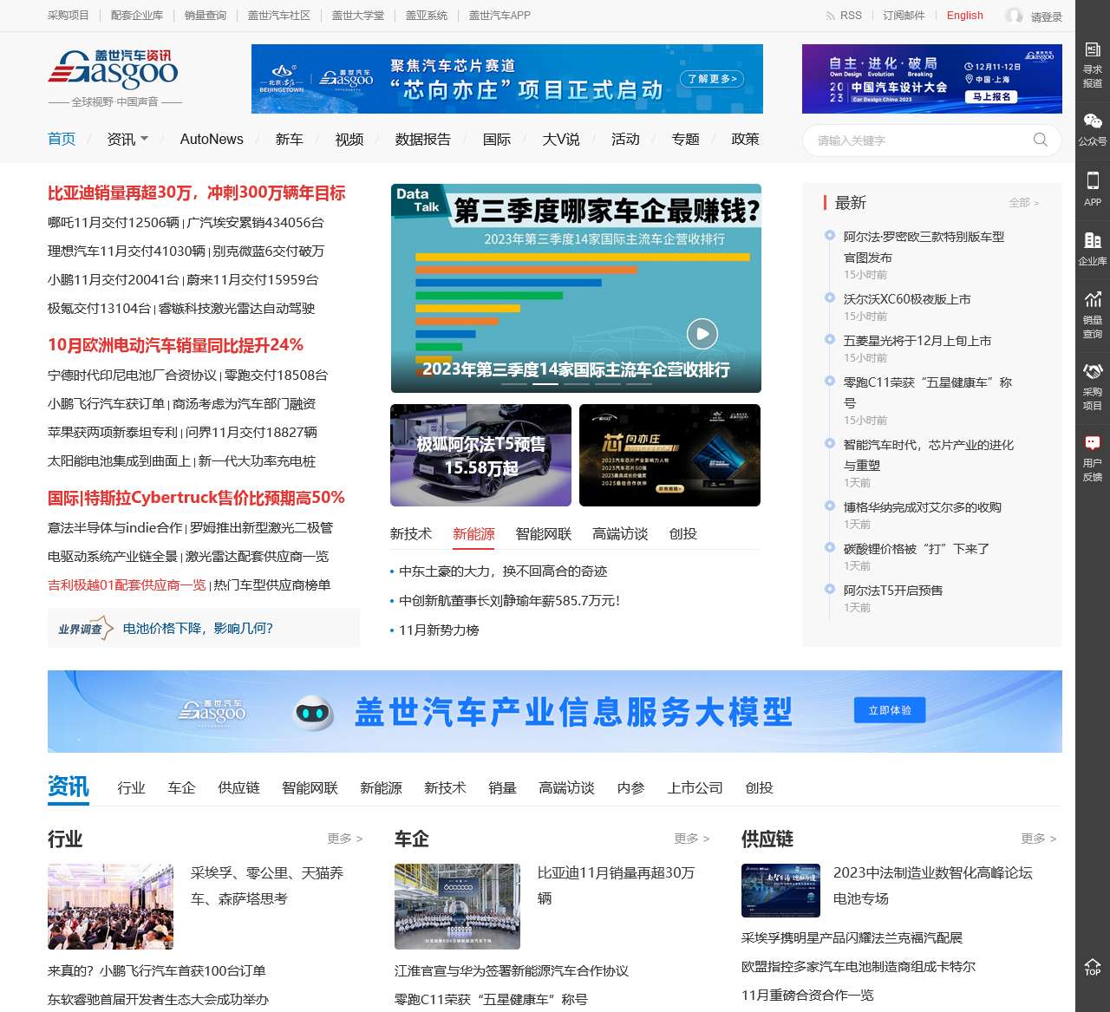Screen dimensions: 1110x1012
Task: Switch to the 新能源 tab under carousel
Action: tap(473, 533)
